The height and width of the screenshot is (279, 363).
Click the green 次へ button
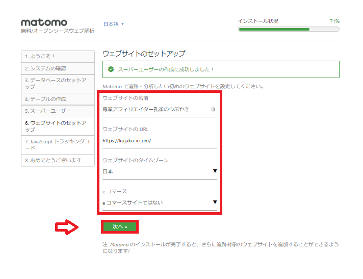click(120, 226)
